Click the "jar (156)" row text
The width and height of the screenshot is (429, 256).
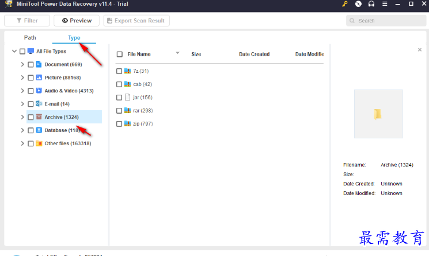tap(143, 98)
